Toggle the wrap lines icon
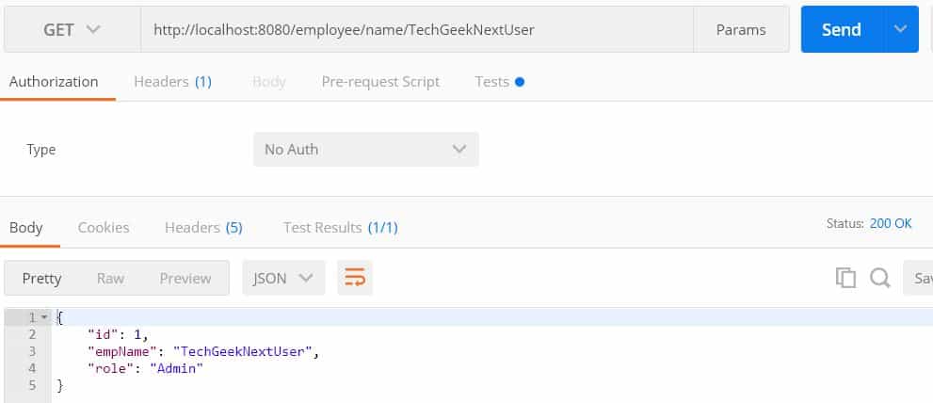Image resolution: width=933 pixels, height=403 pixels. point(355,278)
